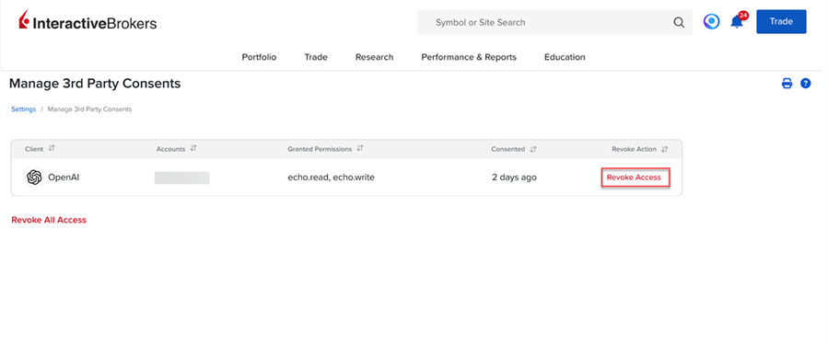Open the Trade menu in navigation bar
The height and width of the screenshot is (344, 828).
pos(316,57)
